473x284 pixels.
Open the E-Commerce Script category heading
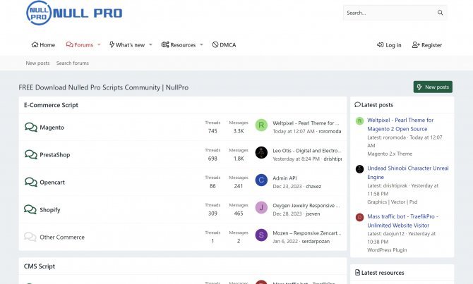(51, 105)
